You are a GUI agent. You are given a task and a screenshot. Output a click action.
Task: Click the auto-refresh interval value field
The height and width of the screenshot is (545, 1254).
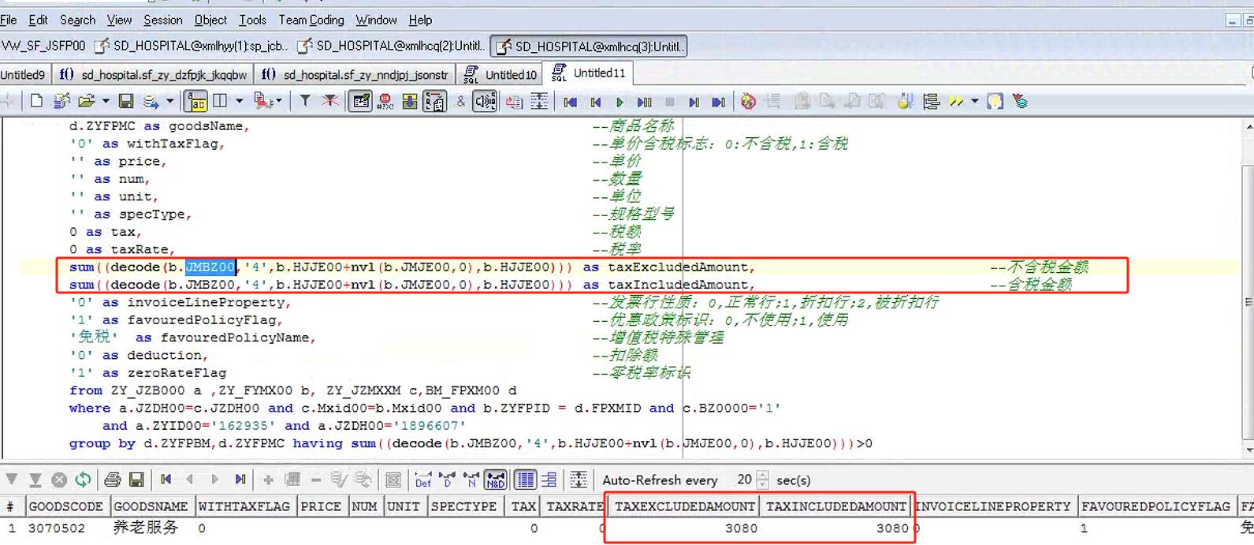pyautogui.click(x=745, y=480)
